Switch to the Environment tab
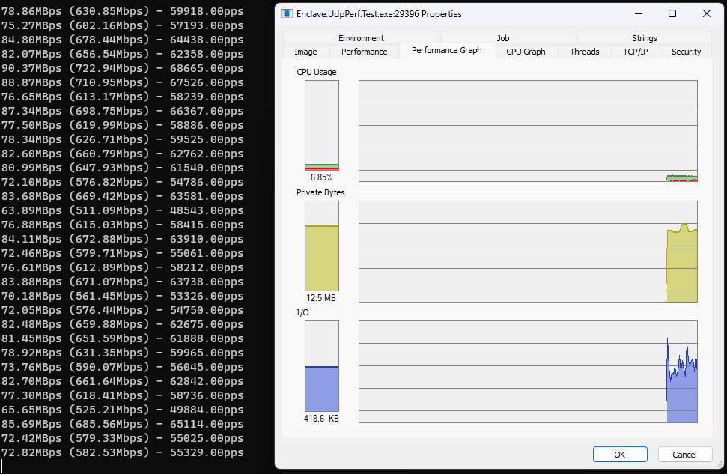The image size is (727, 474). coord(361,38)
